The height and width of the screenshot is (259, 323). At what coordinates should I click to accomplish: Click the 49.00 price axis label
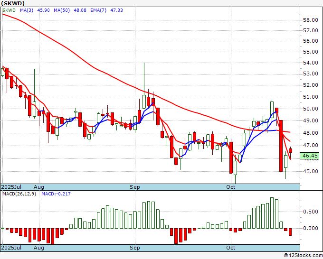(311, 121)
